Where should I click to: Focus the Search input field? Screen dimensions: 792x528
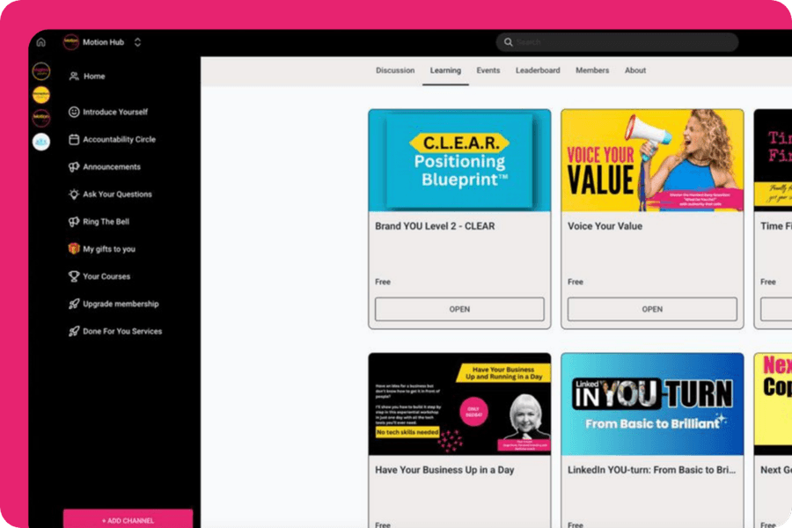pos(617,42)
